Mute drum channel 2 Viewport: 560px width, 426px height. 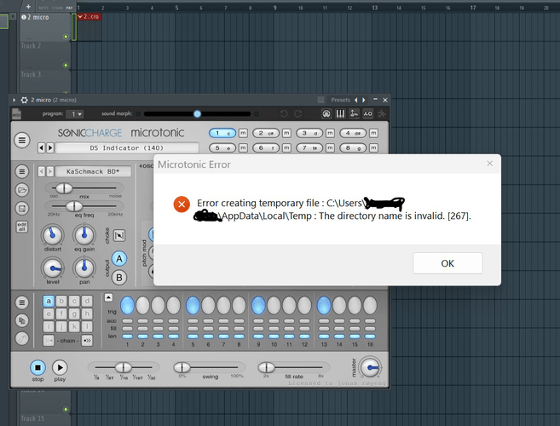pyautogui.click(x=286, y=133)
